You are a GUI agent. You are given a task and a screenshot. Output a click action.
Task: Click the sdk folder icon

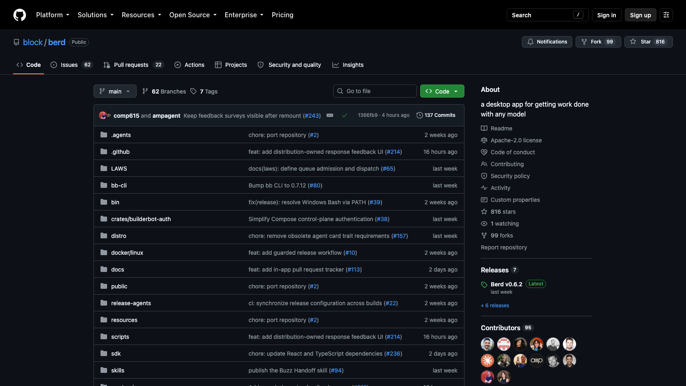click(x=104, y=354)
